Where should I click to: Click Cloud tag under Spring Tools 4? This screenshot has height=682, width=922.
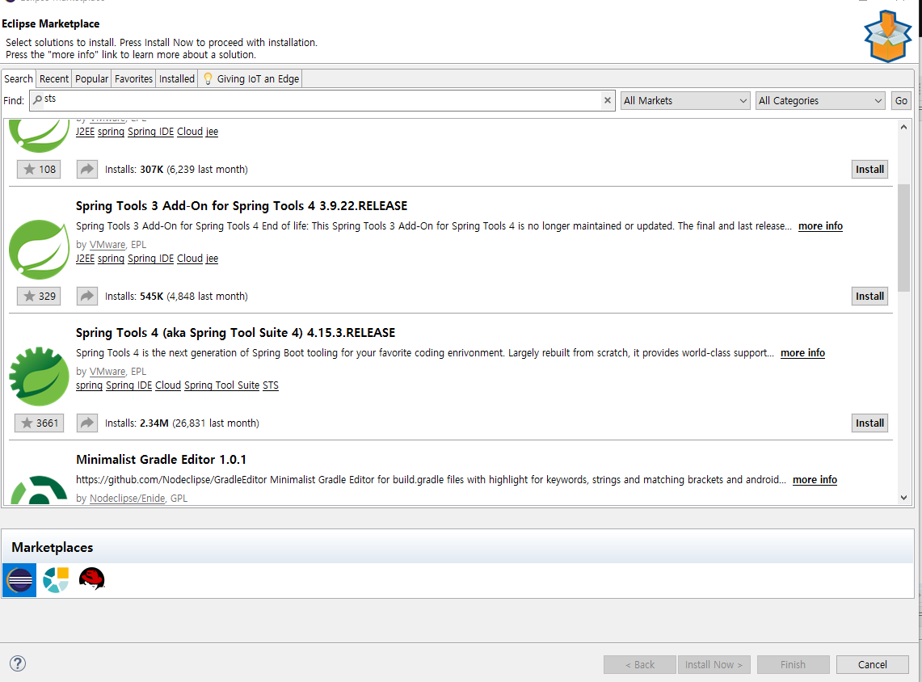pyautogui.click(x=167, y=385)
